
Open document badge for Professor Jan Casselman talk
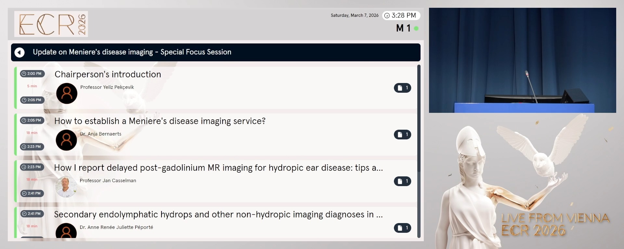pos(402,181)
